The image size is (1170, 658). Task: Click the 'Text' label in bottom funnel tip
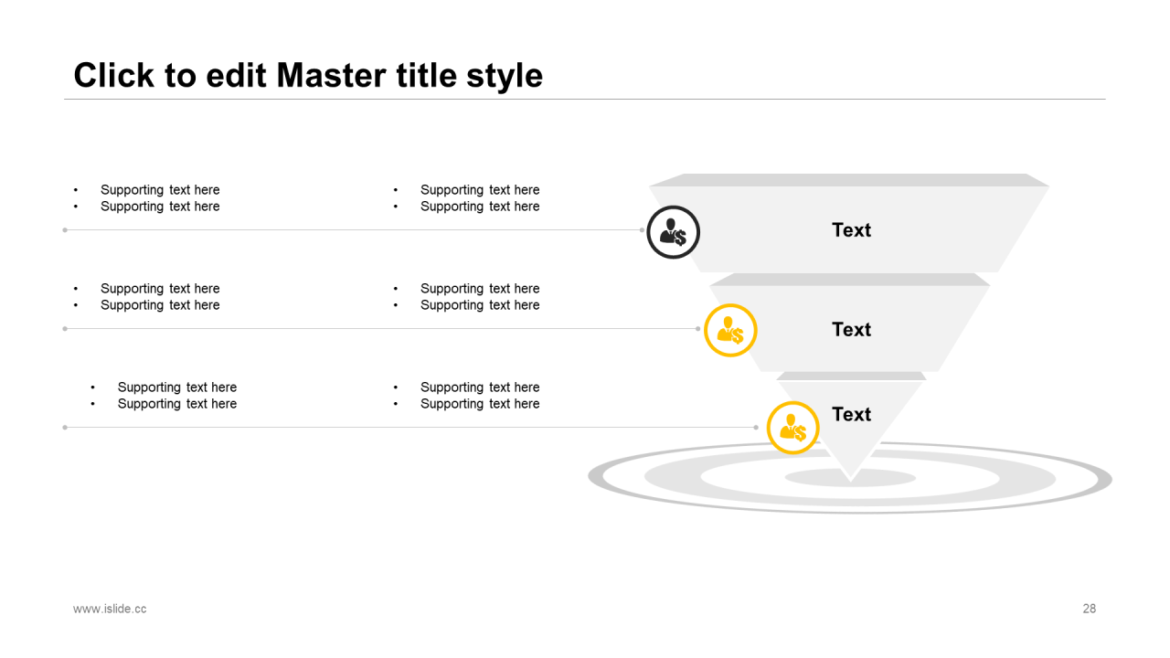click(x=851, y=415)
